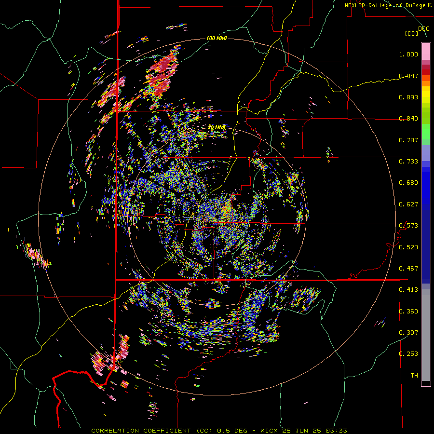Screen dimensions: 434x434
Task: Select the 0.360 scale value
Action: 408,312
